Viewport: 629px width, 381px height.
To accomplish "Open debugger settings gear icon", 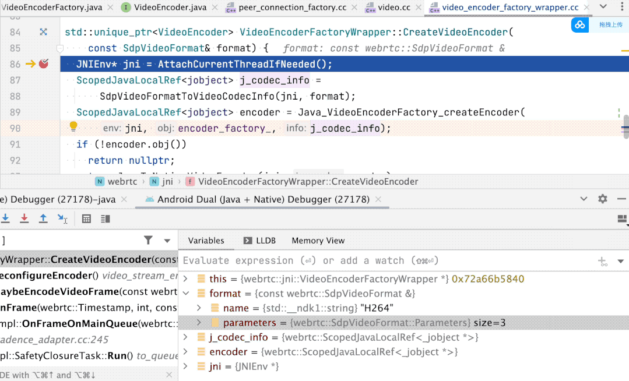I will 603,199.
